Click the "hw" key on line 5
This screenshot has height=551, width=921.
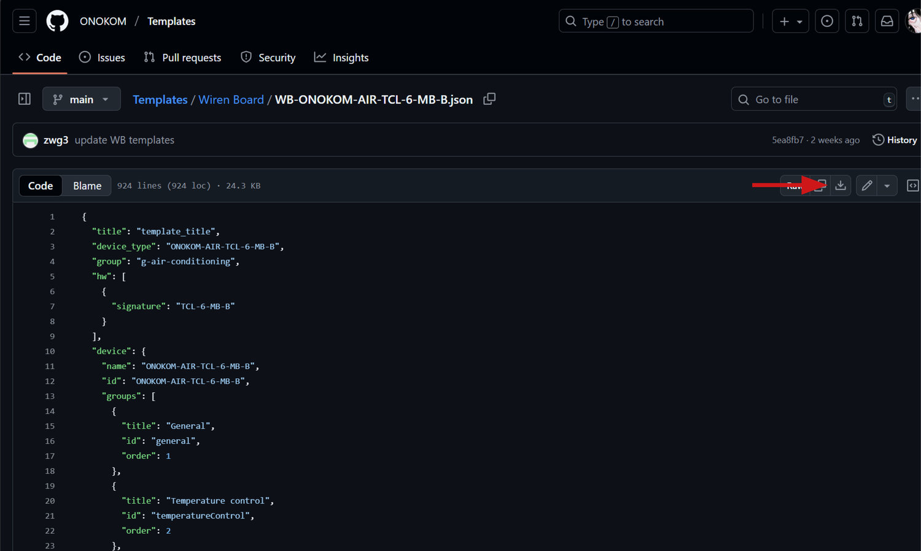(102, 276)
